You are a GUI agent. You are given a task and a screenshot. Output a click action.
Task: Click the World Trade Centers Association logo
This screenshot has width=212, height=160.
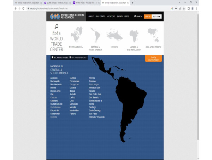pyautogui.click(x=67, y=16)
